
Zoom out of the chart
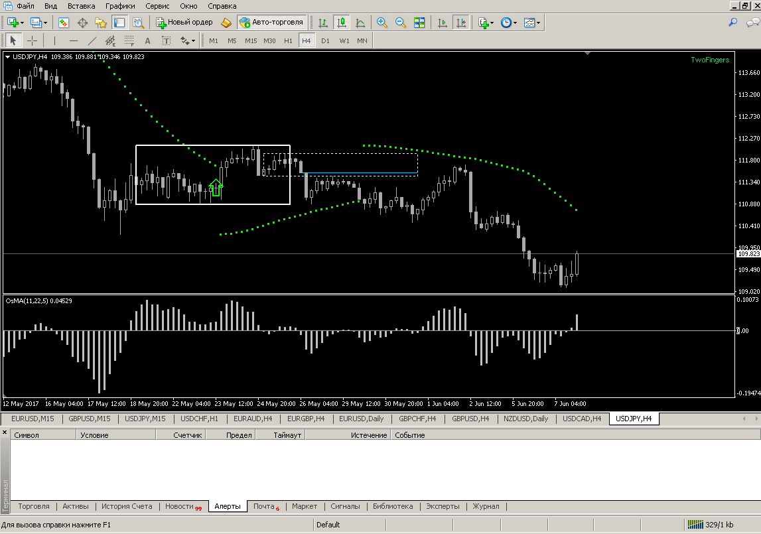400,23
